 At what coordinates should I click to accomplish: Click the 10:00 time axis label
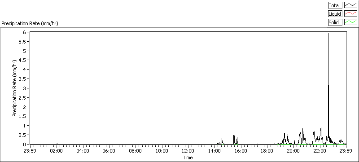tap(162, 151)
